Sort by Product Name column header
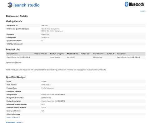 (x=12, y=54)
